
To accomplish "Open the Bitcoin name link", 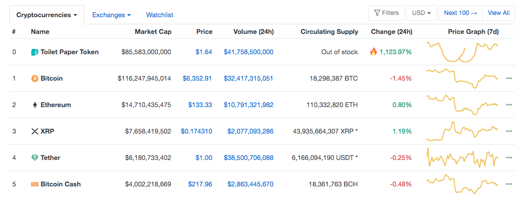I will [52, 78].
